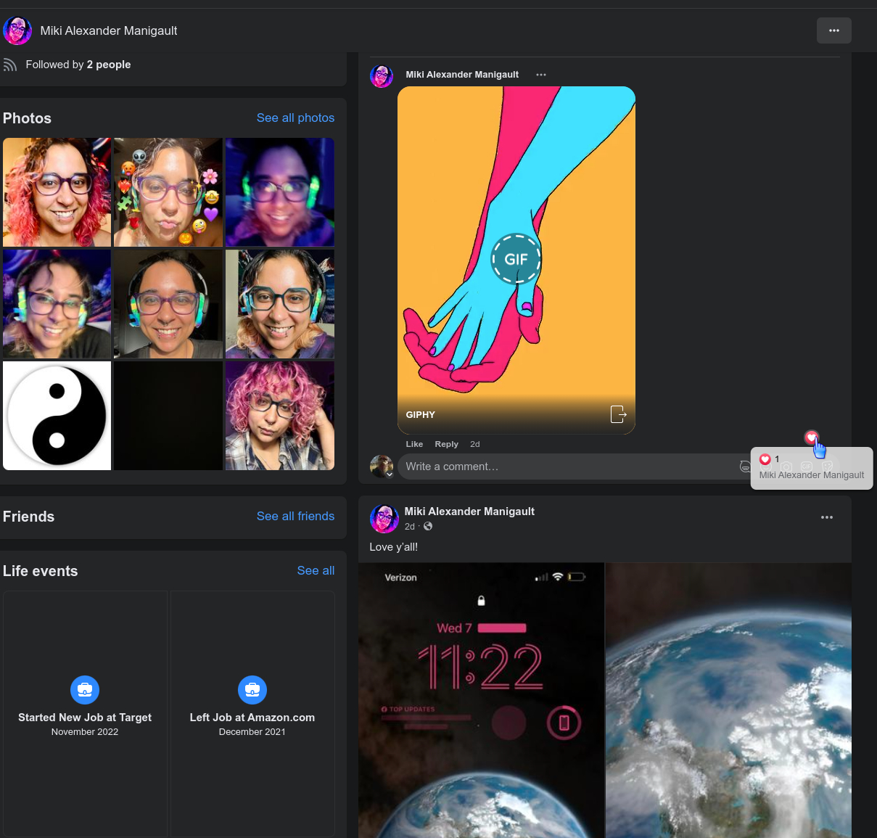
Task: Play the GIPHY GIF in the comment
Action: point(516,259)
